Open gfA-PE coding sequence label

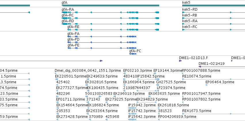[73, 45]
